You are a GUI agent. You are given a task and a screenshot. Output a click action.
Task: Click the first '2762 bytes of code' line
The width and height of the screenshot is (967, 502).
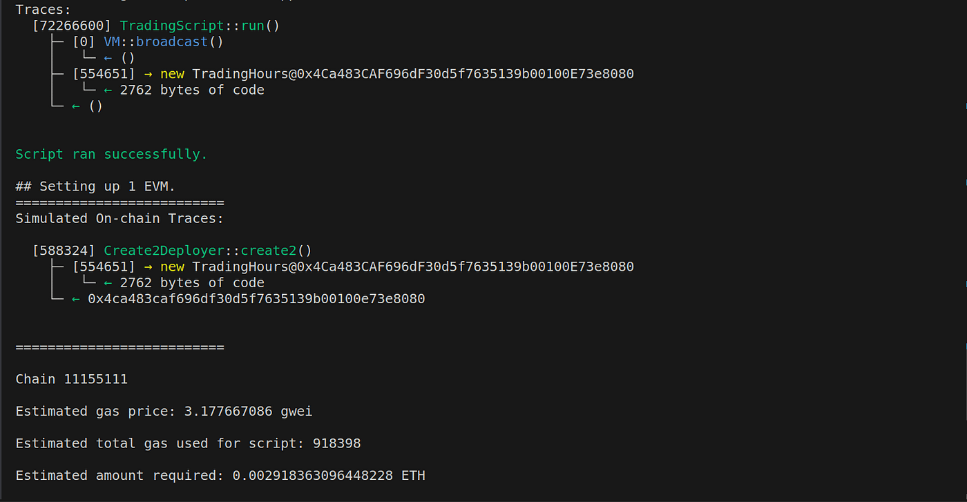pyautogui.click(x=192, y=90)
